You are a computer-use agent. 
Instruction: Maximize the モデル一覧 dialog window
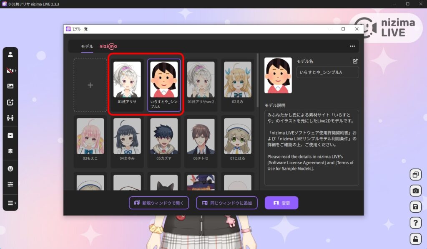pyautogui.click(x=343, y=29)
